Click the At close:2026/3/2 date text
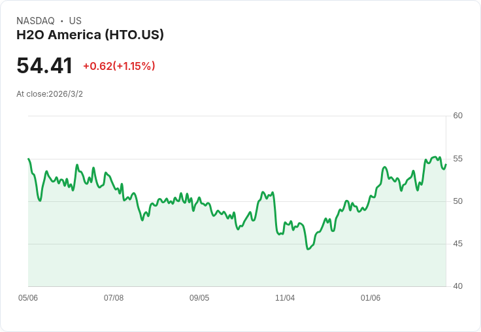Screen dimensions: 481x332 coord(50,94)
